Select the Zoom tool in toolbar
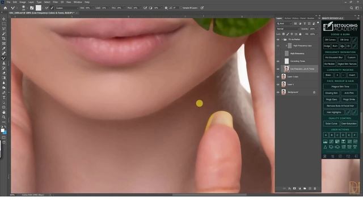363x204 pixels. coord(4,117)
